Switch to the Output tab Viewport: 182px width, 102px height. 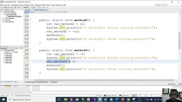[x=28, y=10]
